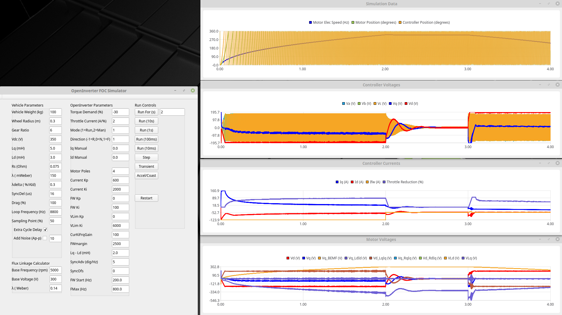Close the Controller Voltages window
This screenshot has height=315, width=562.
coord(558,85)
